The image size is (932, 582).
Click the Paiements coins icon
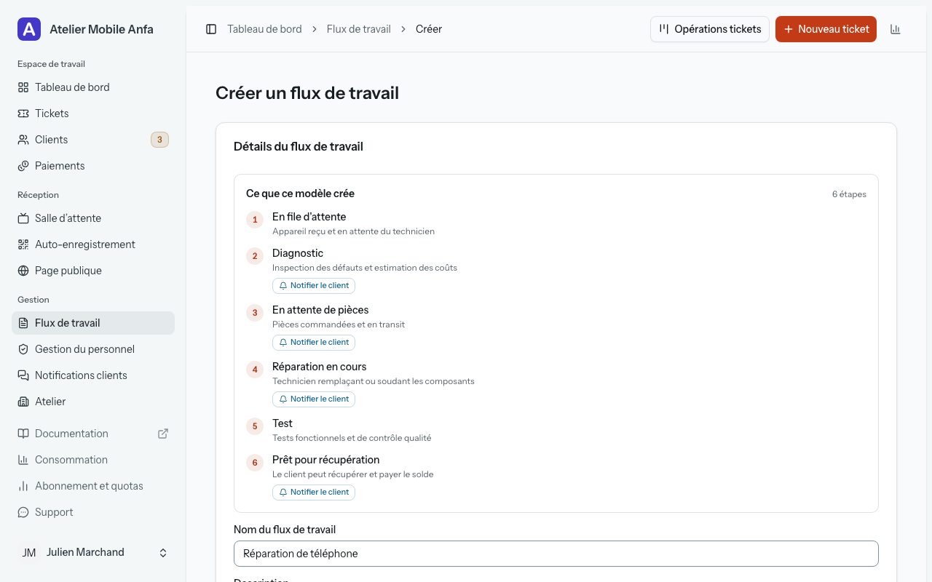coord(23,166)
